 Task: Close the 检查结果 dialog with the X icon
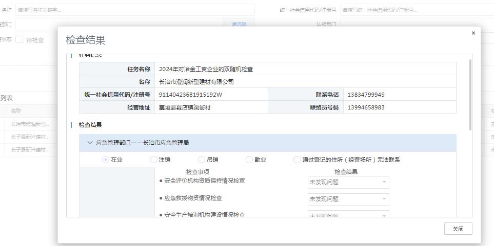(x=473, y=33)
